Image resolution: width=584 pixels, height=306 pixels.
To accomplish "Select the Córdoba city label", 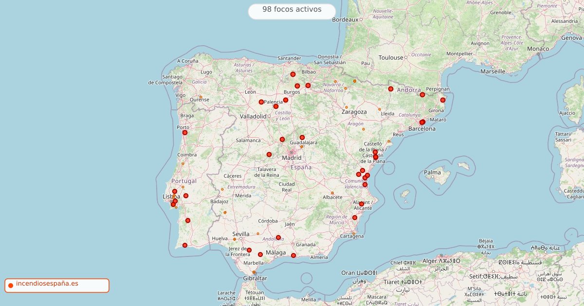I will [268, 221].
